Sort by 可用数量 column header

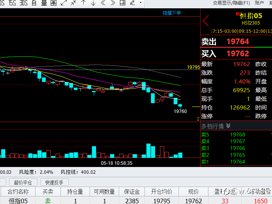coord(104,192)
